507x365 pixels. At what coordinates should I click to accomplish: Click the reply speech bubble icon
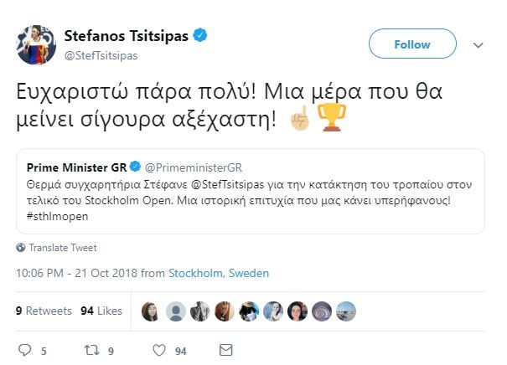(24, 349)
